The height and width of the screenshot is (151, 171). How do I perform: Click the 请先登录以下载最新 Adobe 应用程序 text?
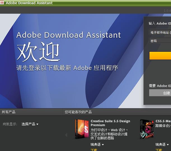point(67,68)
